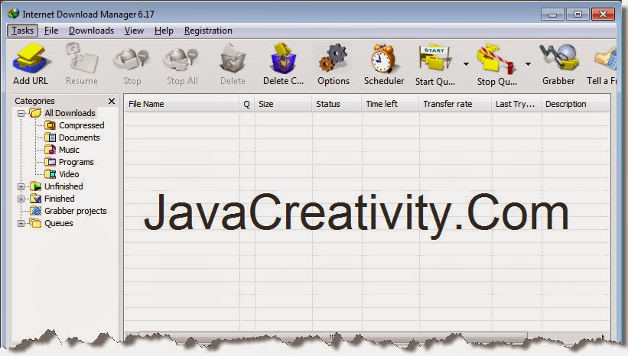
Task: Maximize the Internet Download Manager window
Action: pos(578,15)
